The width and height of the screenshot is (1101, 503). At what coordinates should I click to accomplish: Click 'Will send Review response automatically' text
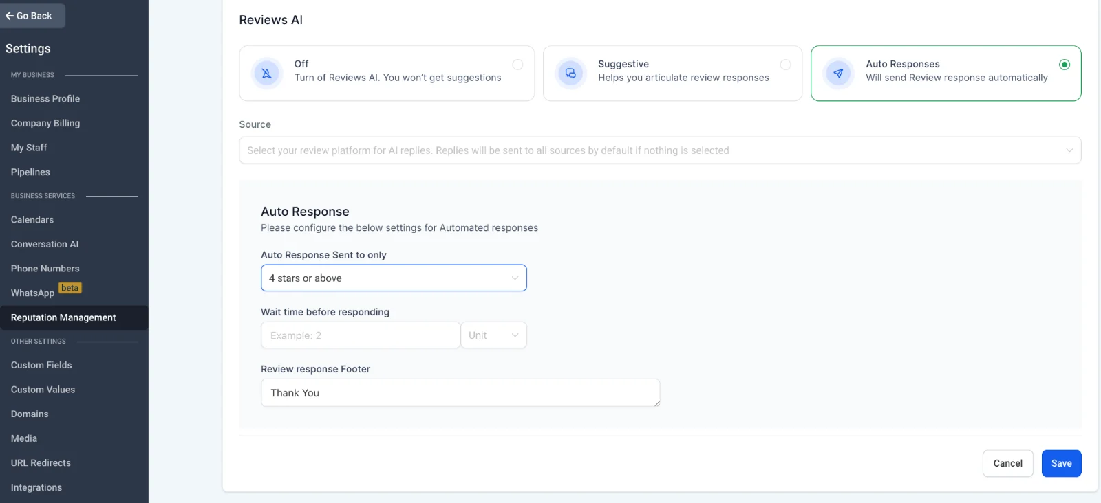[x=956, y=78]
